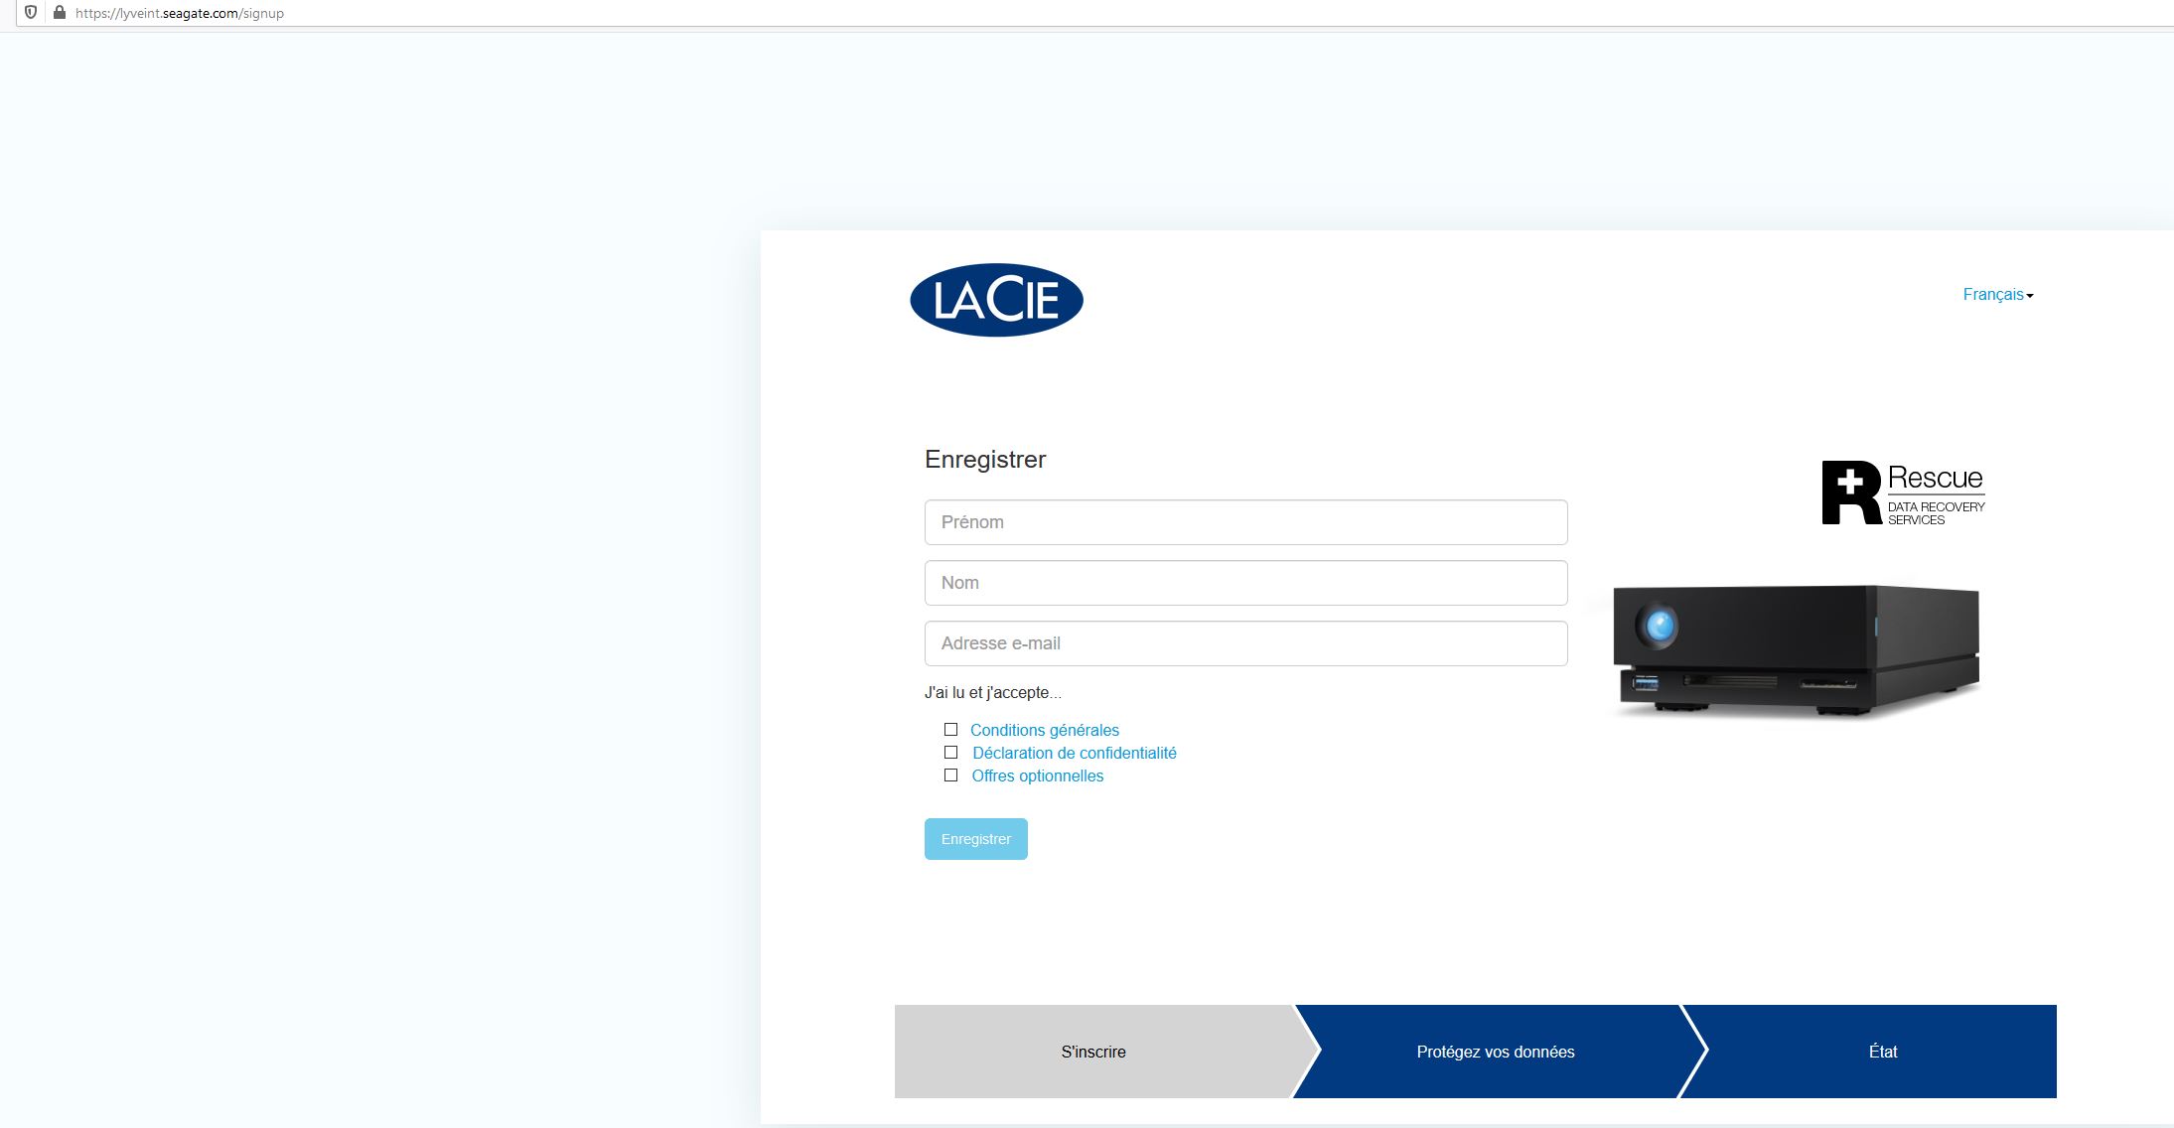Click the Adresse e-mail field
2174x1128 pixels.
pos(1245,643)
